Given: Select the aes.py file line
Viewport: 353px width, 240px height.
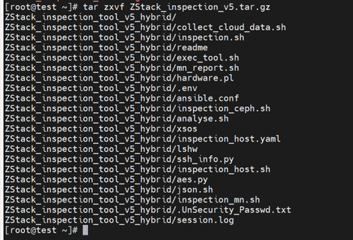Looking at the screenshot, I should (106, 179).
